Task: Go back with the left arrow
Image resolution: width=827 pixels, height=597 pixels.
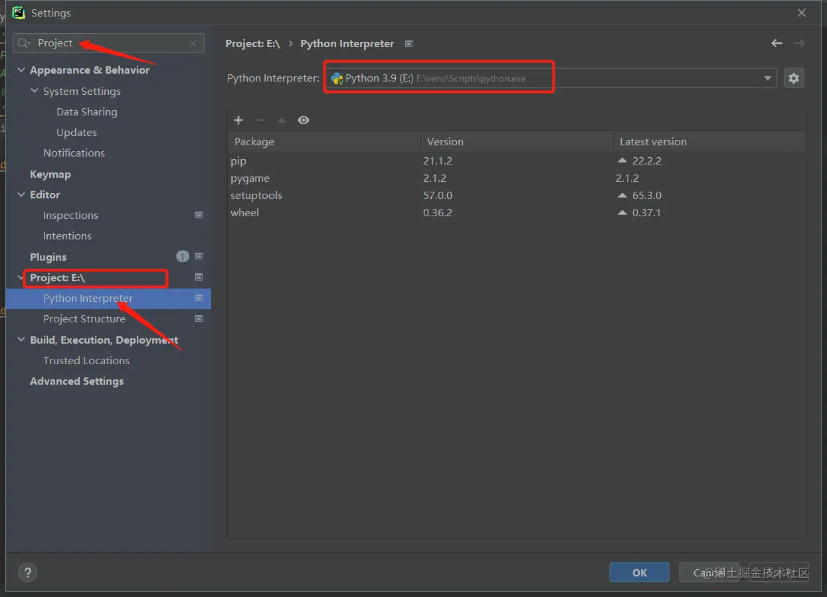Action: click(x=777, y=43)
